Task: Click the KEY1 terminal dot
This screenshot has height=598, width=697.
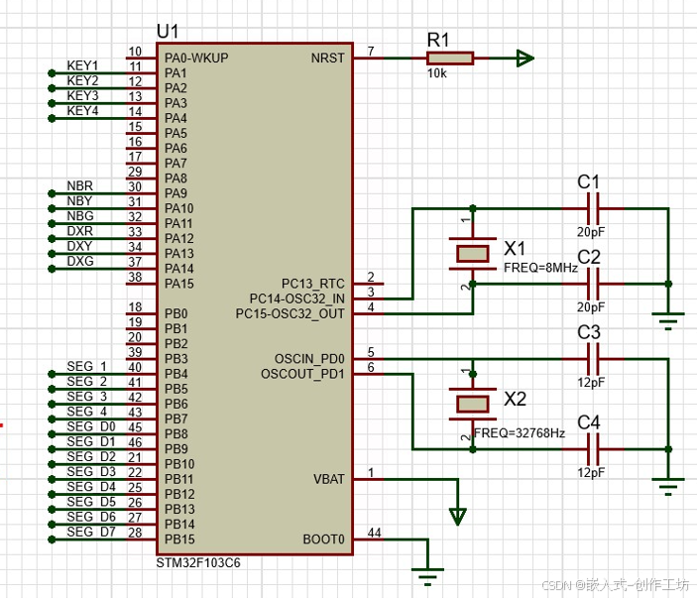Action: pyautogui.click(x=52, y=73)
